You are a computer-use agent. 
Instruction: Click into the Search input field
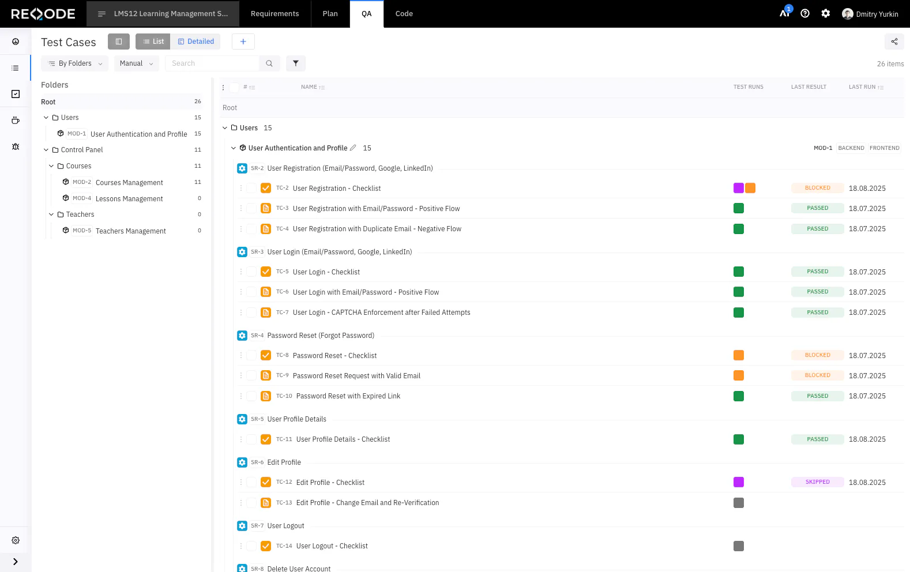click(212, 63)
